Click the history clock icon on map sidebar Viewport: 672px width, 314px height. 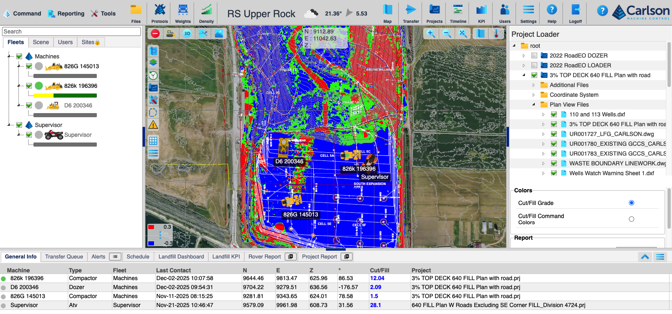[x=153, y=75]
